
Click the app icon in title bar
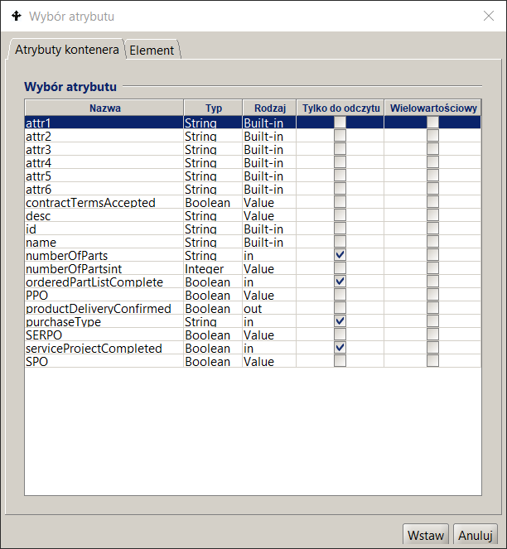[x=16, y=16]
